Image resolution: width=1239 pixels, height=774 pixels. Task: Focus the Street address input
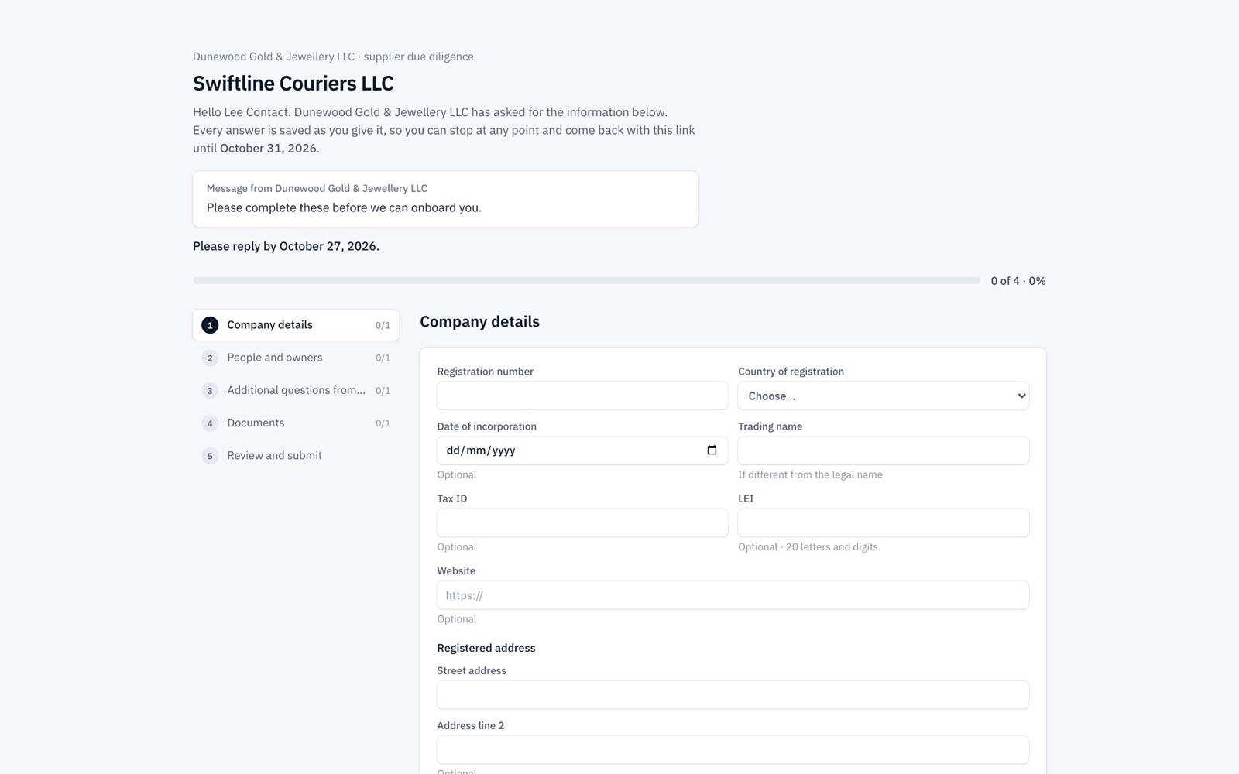(x=733, y=695)
